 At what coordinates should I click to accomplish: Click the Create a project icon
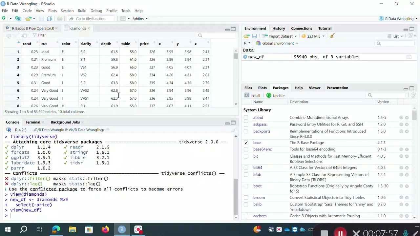18,18
